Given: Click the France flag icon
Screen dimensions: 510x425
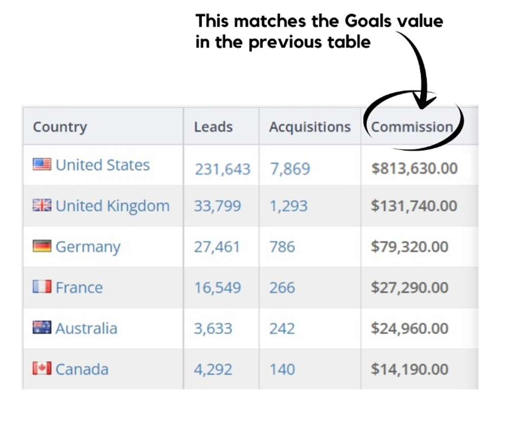Looking at the screenshot, I should (x=42, y=287).
